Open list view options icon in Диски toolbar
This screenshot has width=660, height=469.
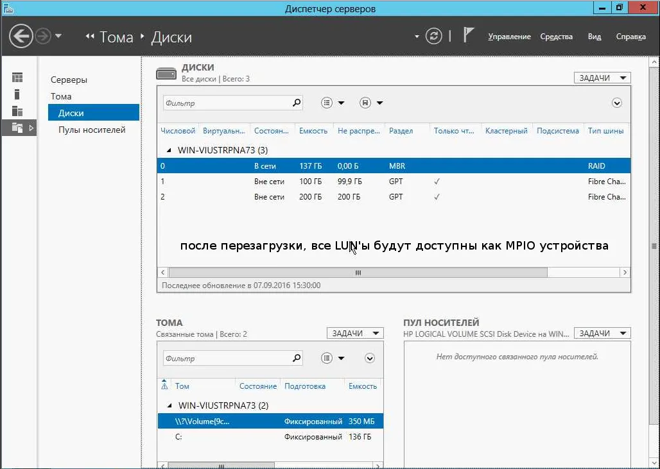pos(327,103)
